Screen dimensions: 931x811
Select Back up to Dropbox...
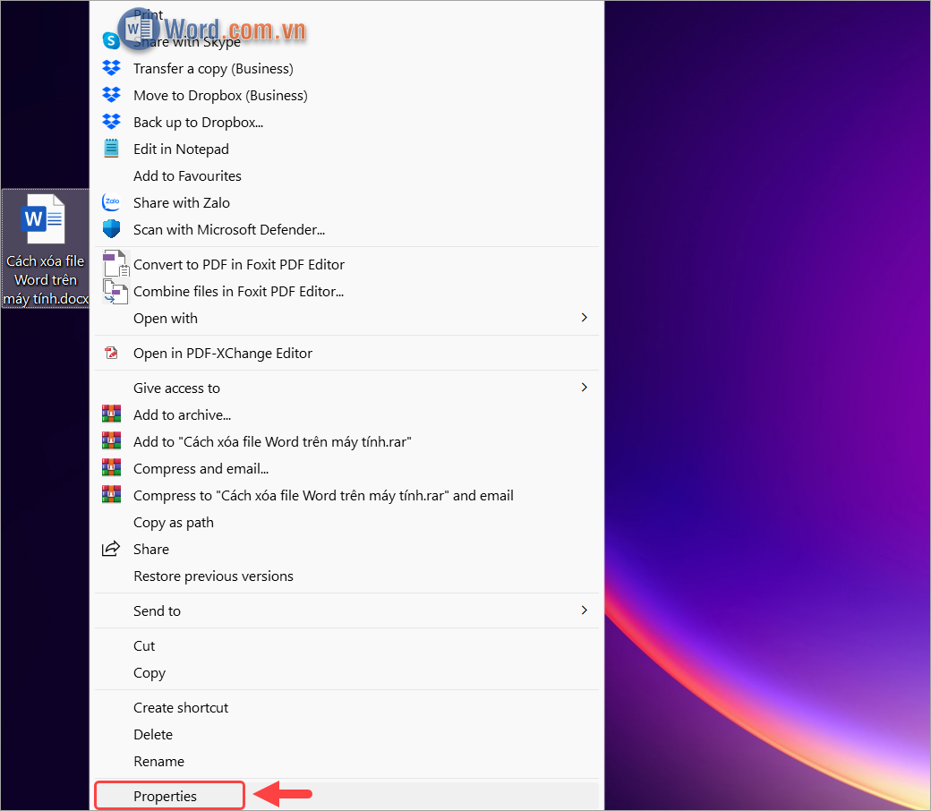click(346, 122)
